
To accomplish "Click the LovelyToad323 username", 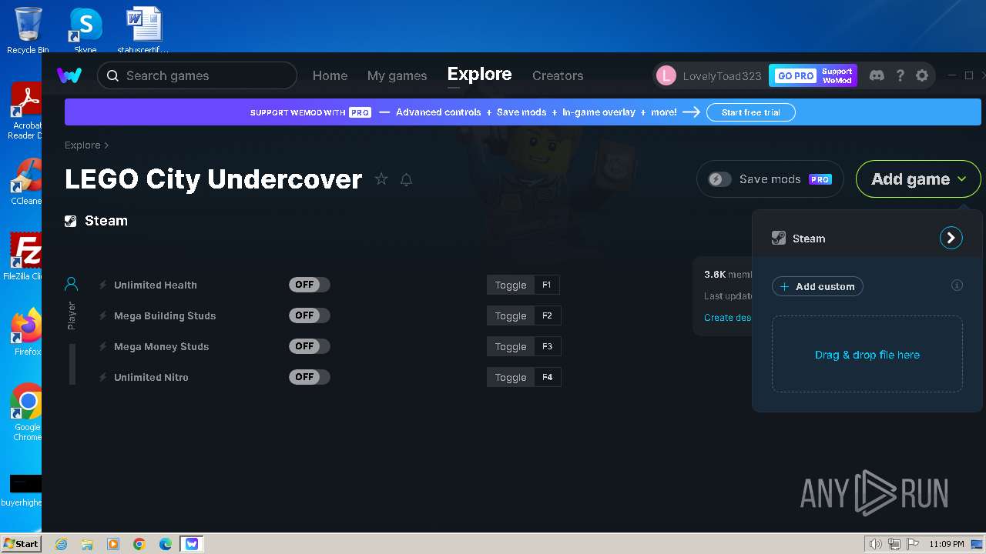I will click(722, 75).
